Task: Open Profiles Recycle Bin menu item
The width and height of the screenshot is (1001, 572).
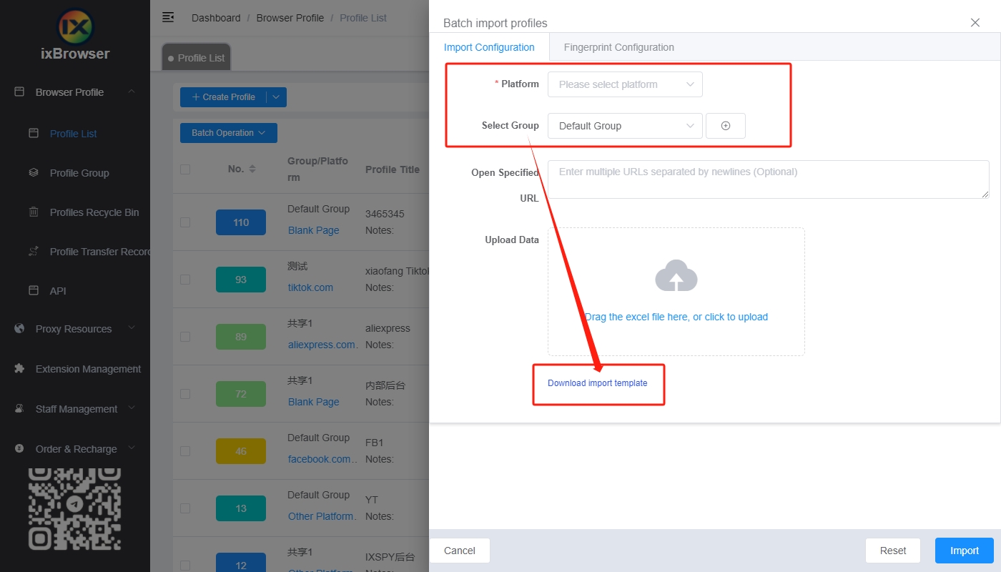Action: [x=94, y=212]
